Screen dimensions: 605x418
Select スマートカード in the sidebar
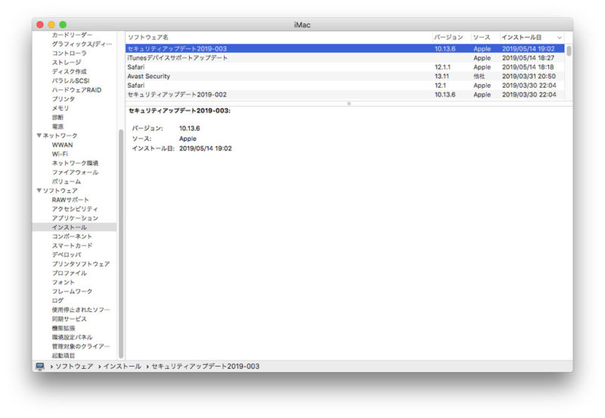click(x=72, y=245)
